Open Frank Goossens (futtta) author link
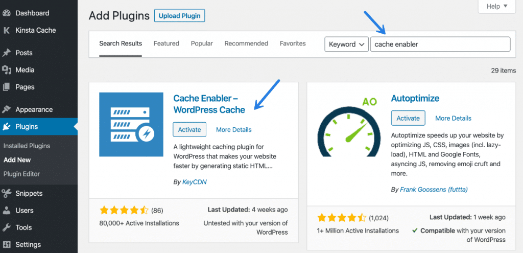 coord(434,190)
